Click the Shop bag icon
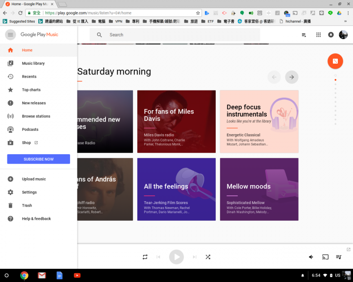353x282 pixels. click(x=10, y=142)
